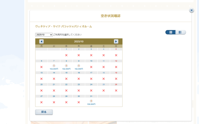Viewport: 199px width, 124px height.
Task: Click the 2025/10 calendar header title
Action: [x=79, y=41]
